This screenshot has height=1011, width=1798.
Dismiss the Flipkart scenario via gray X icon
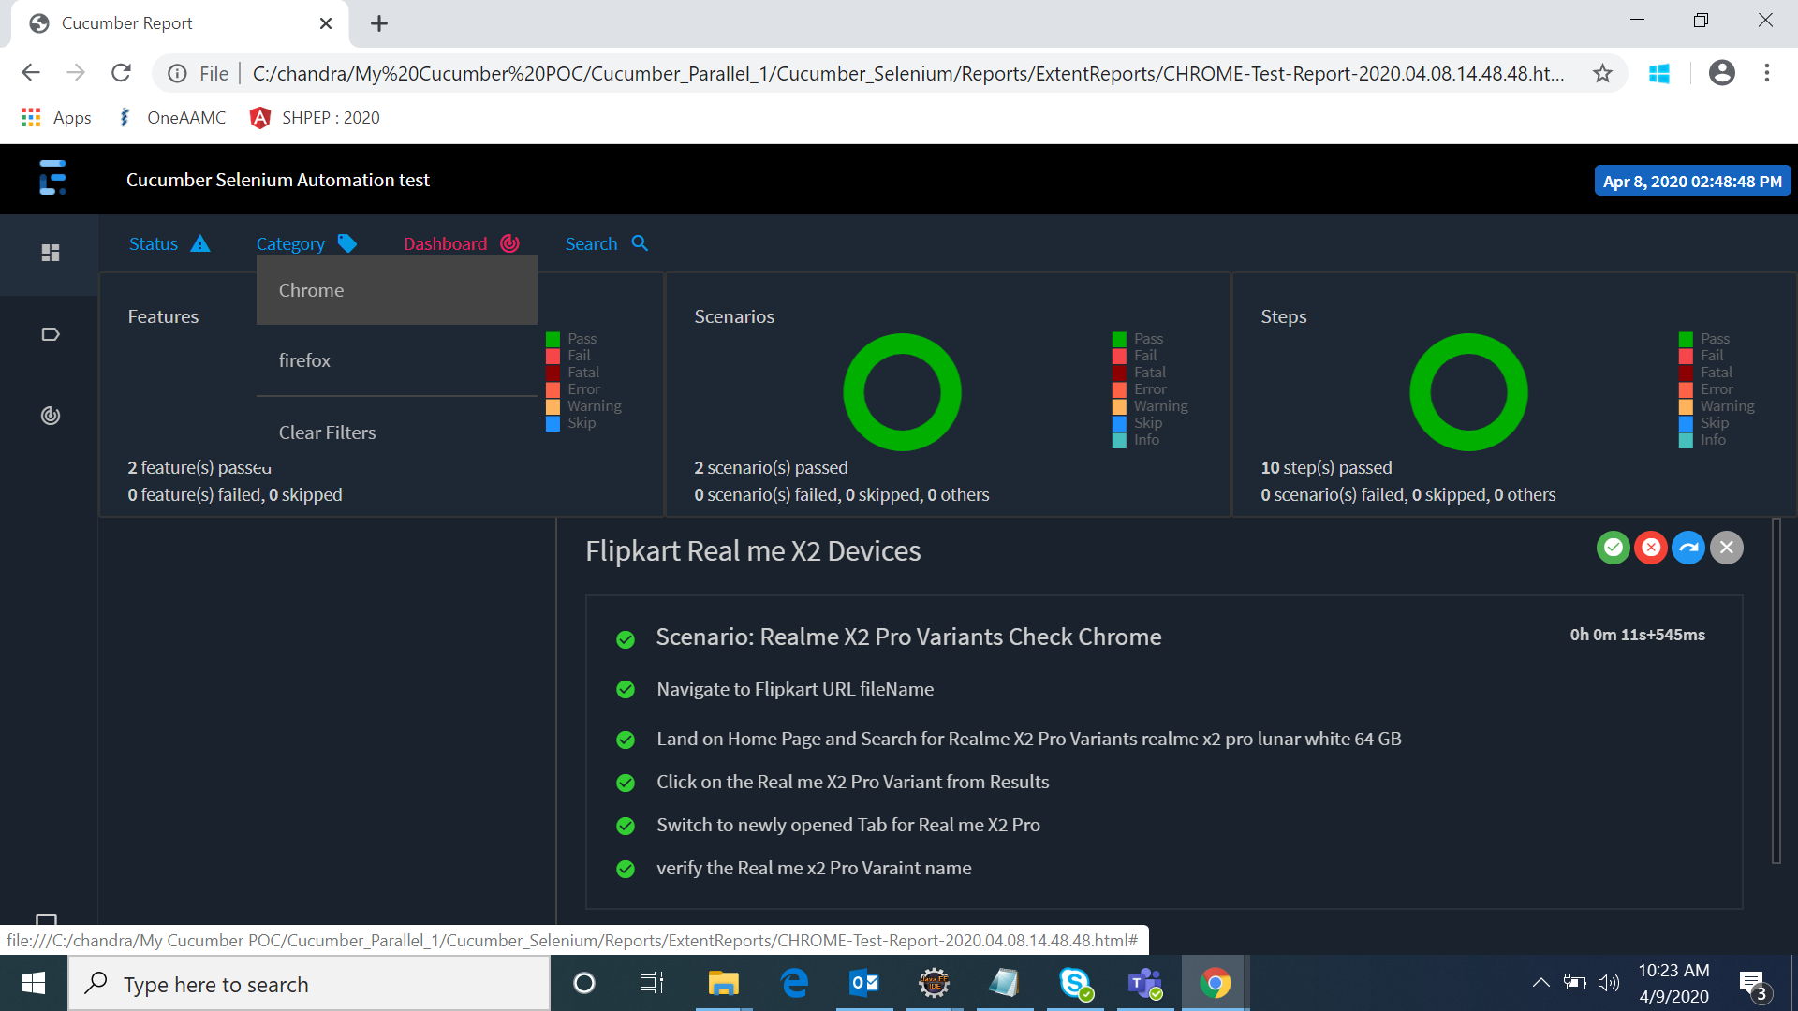pyautogui.click(x=1726, y=547)
